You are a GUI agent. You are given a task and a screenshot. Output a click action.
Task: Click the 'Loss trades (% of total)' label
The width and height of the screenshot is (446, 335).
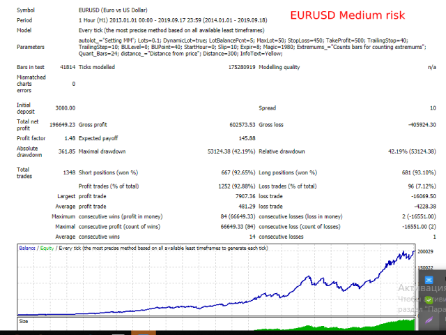pyautogui.click(x=288, y=186)
